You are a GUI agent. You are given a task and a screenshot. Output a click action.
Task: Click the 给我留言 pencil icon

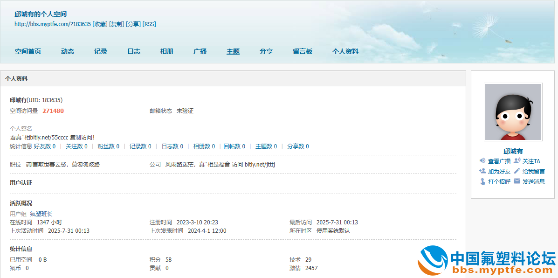pos(517,171)
